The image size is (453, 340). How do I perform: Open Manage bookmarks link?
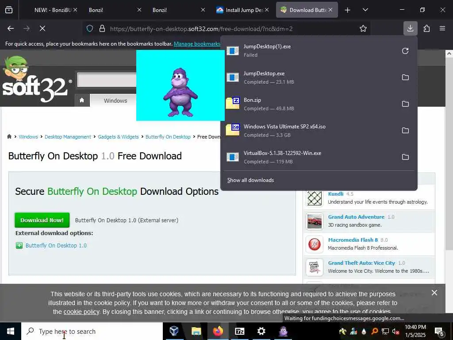pos(197,44)
